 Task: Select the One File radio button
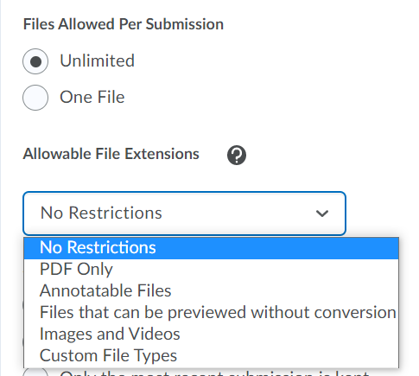coord(35,98)
